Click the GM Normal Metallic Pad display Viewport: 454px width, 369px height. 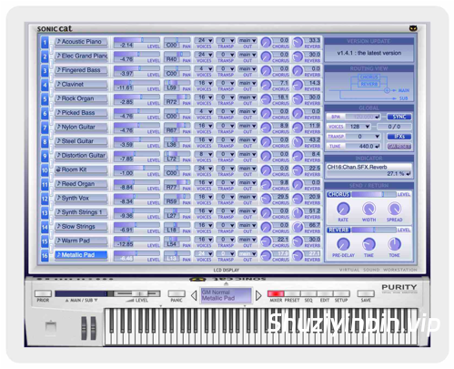(226, 295)
